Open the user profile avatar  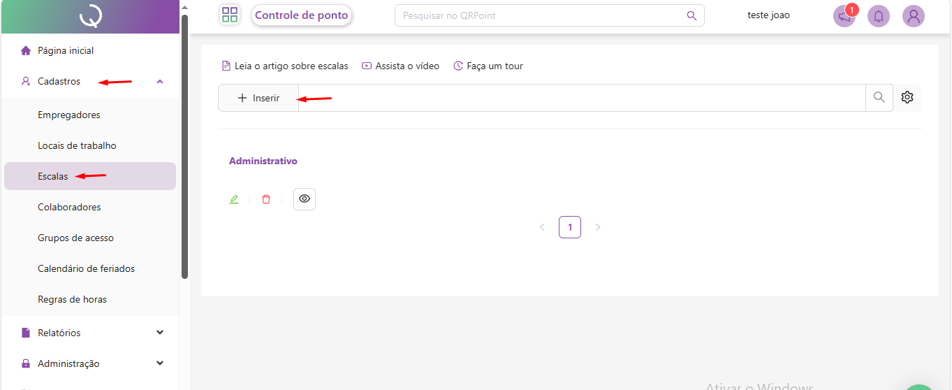913,16
